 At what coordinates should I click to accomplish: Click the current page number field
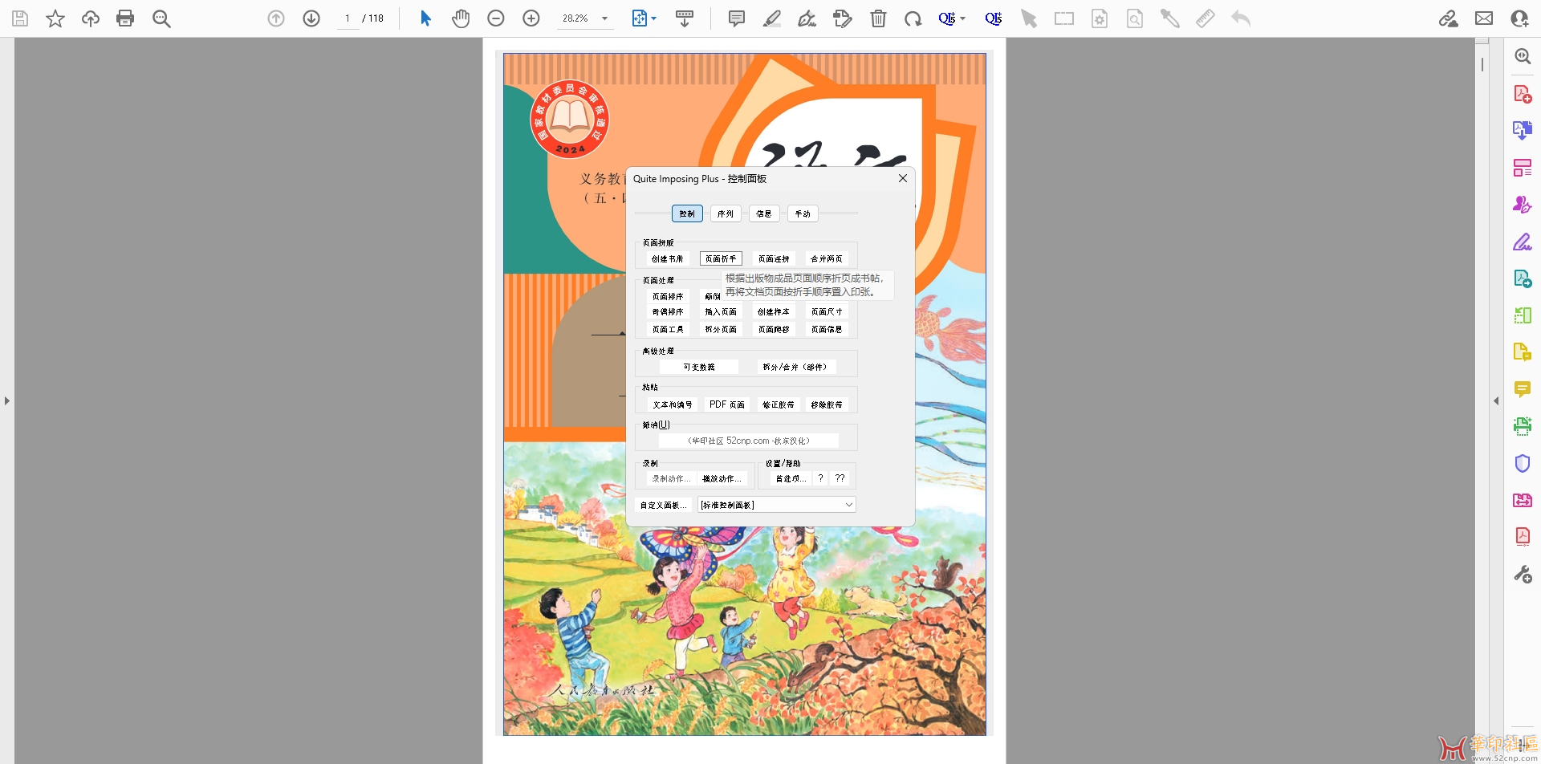click(348, 18)
